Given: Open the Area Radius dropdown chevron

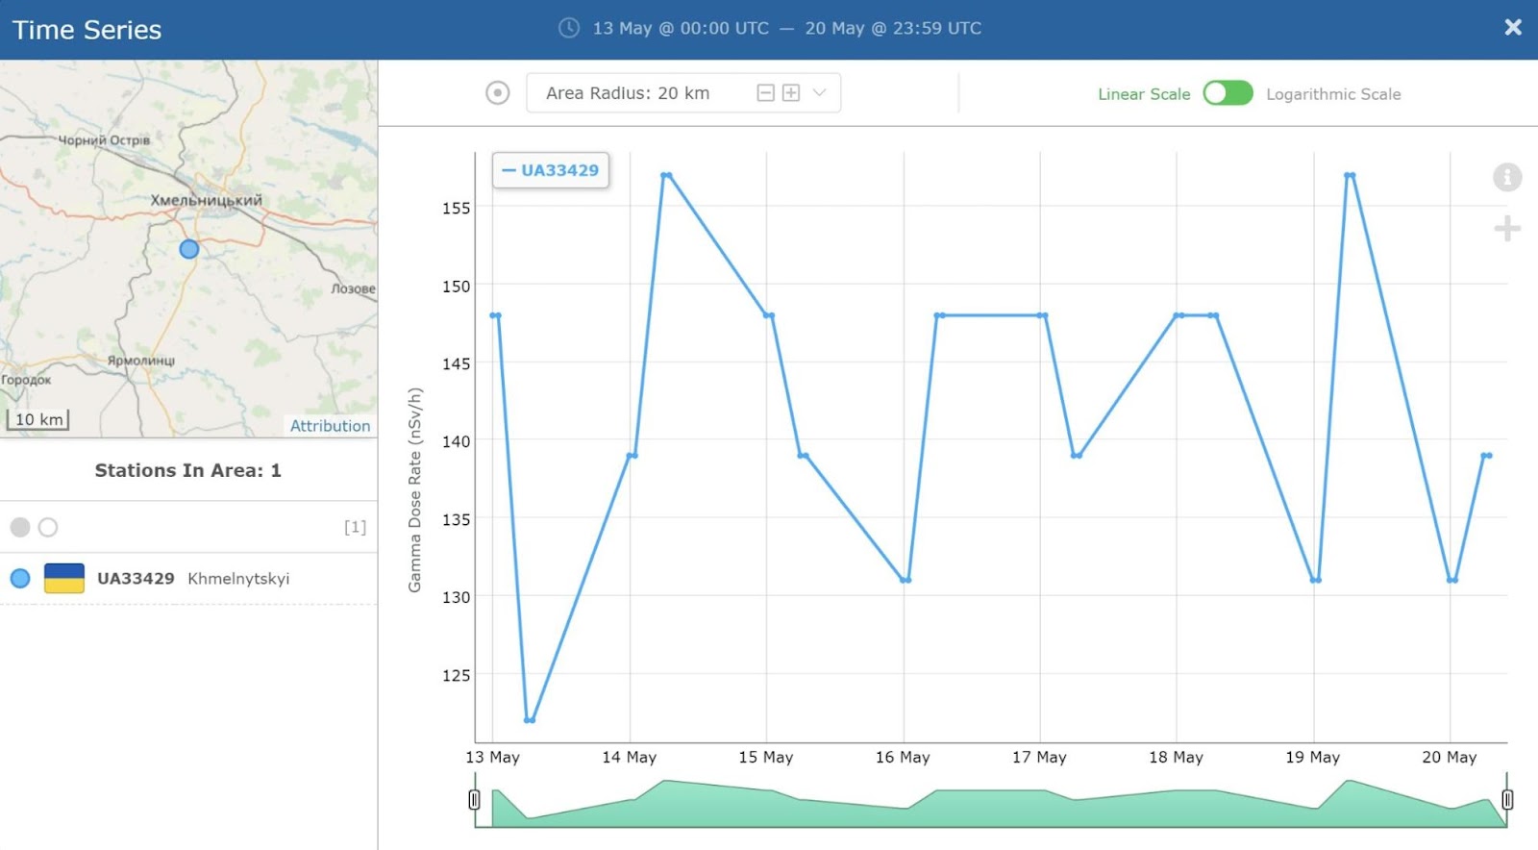Looking at the screenshot, I should point(820,93).
